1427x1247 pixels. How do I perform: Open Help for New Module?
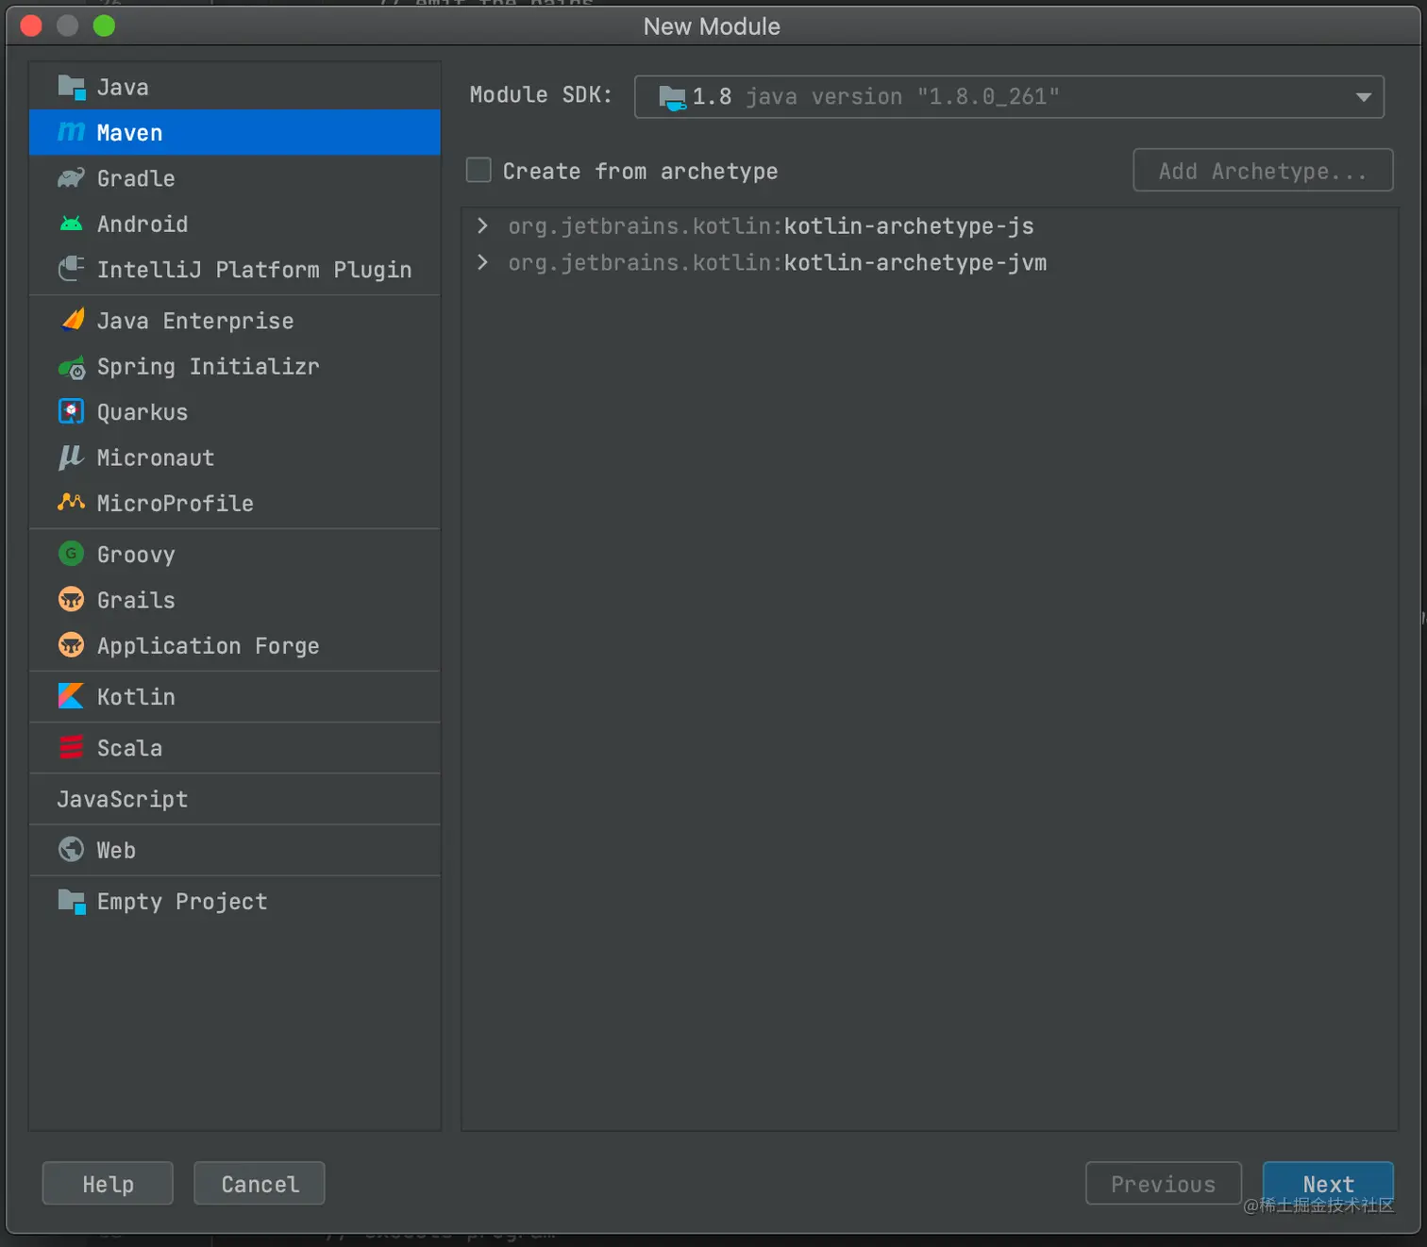click(x=108, y=1184)
